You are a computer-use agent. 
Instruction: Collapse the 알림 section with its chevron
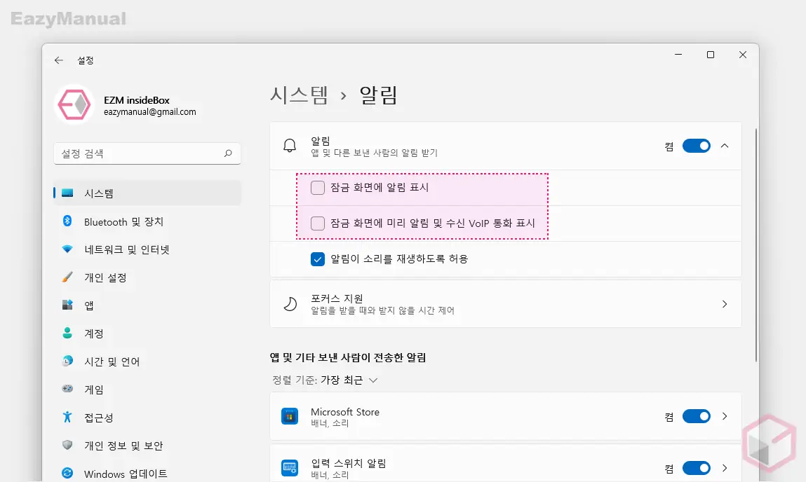tap(725, 145)
